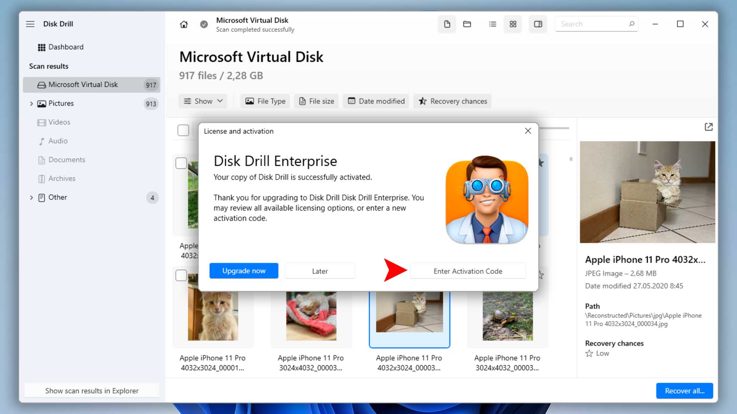737x414 pixels.
Task: Select Microsoft Virtual Disk scan result
Action: tap(91, 85)
